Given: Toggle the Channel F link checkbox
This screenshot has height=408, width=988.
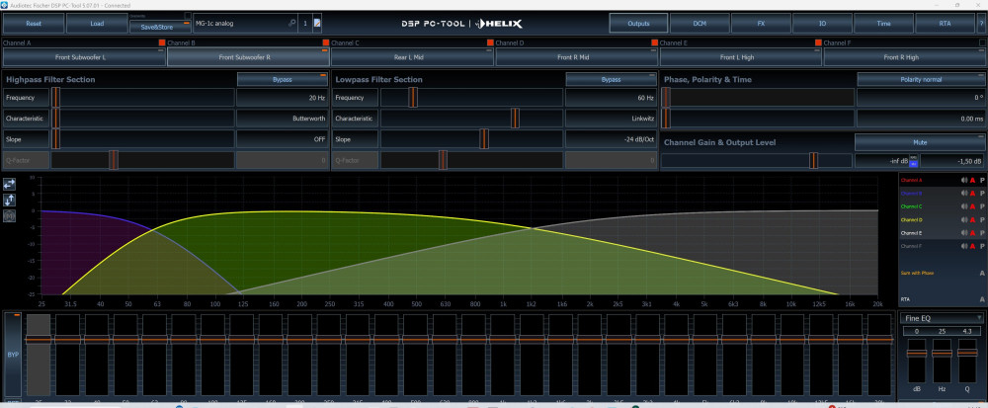Looking at the screenshot, I should pyautogui.click(x=982, y=42).
